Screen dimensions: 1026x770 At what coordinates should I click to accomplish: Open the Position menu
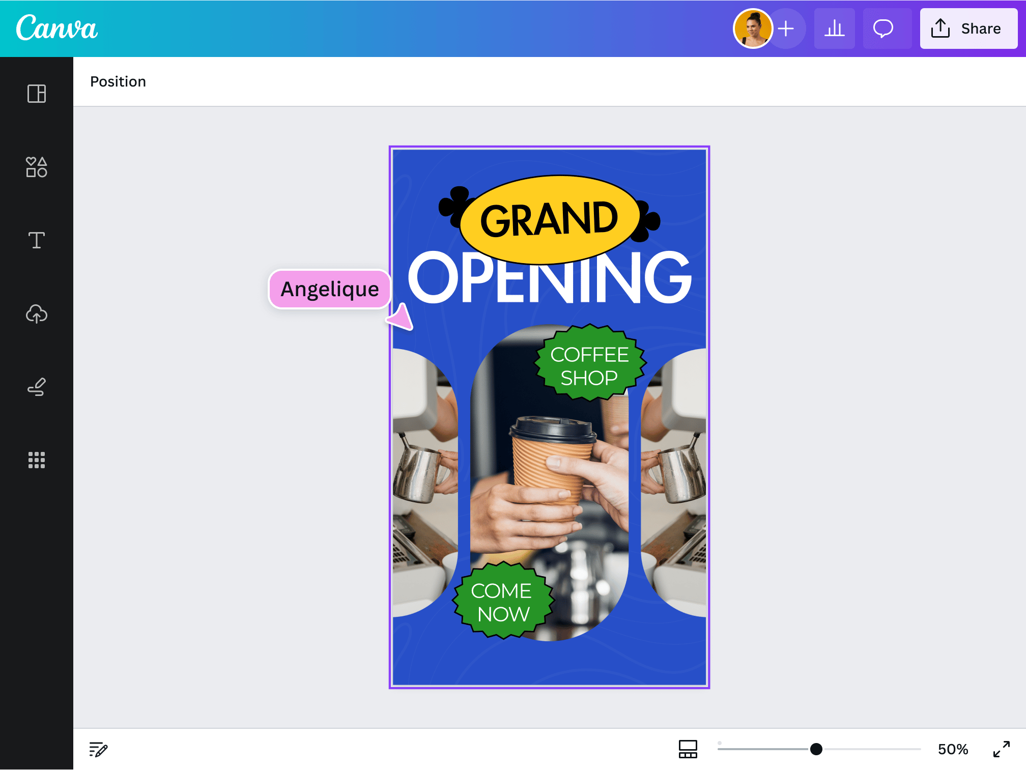click(x=118, y=81)
